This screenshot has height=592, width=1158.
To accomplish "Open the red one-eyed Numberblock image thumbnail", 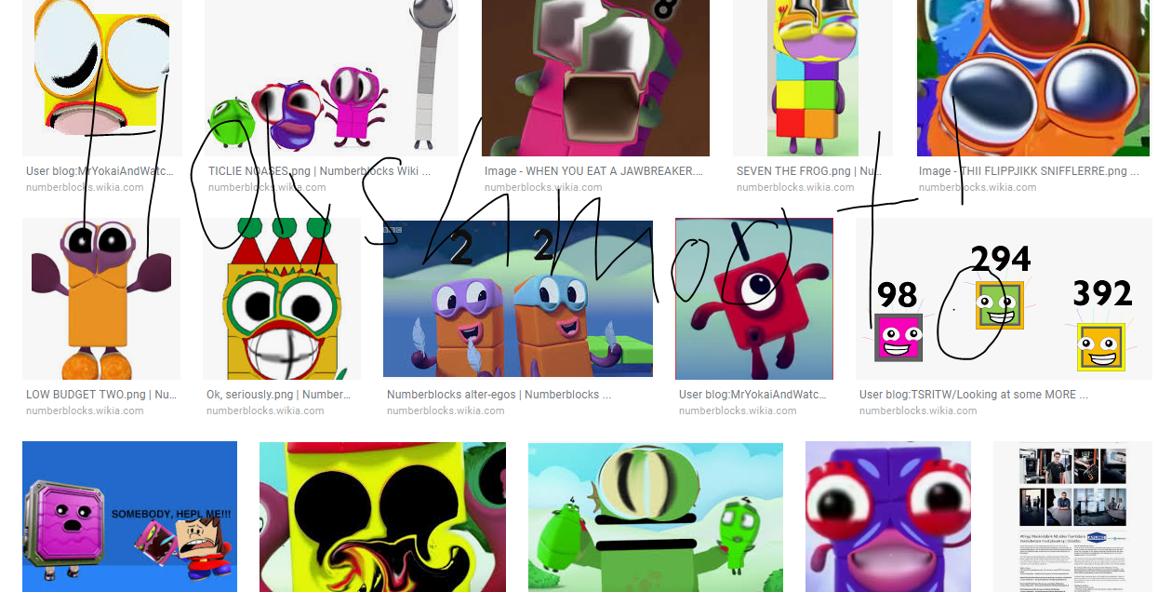I will [754, 299].
